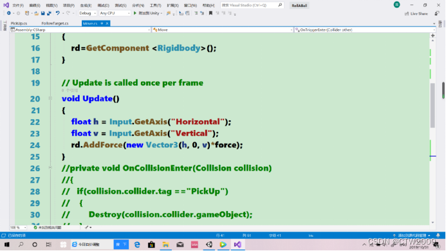Open the Debug (调试) menu
Viewport: 446px width, 251px height.
[x=103, y=5]
